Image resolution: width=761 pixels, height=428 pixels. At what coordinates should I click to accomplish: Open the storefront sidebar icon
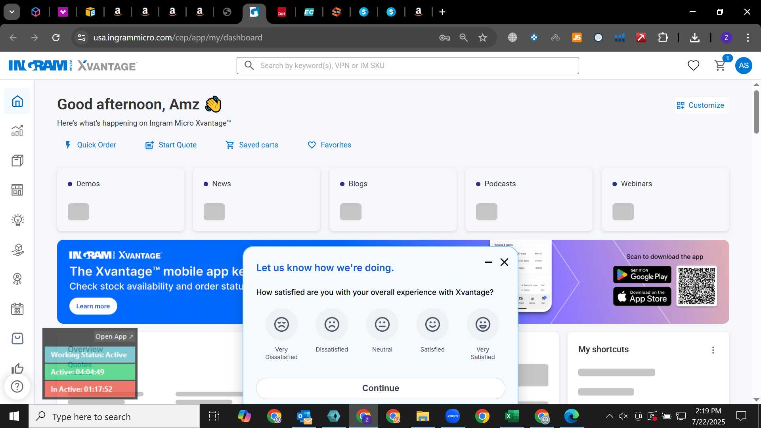click(17, 190)
